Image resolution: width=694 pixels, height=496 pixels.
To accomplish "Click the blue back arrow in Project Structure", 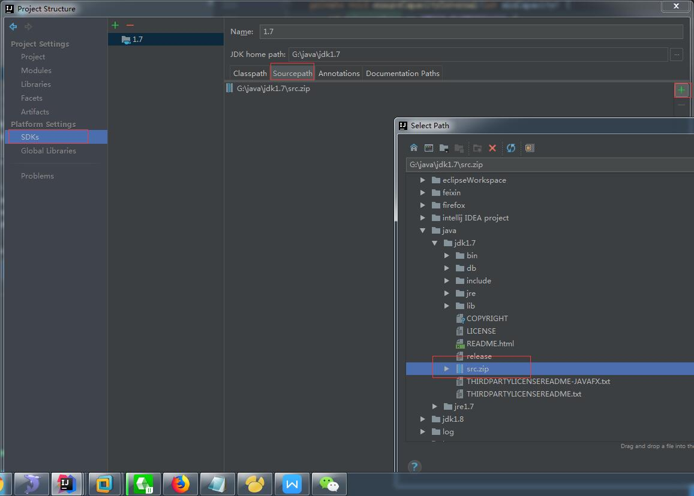I will (13, 26).
